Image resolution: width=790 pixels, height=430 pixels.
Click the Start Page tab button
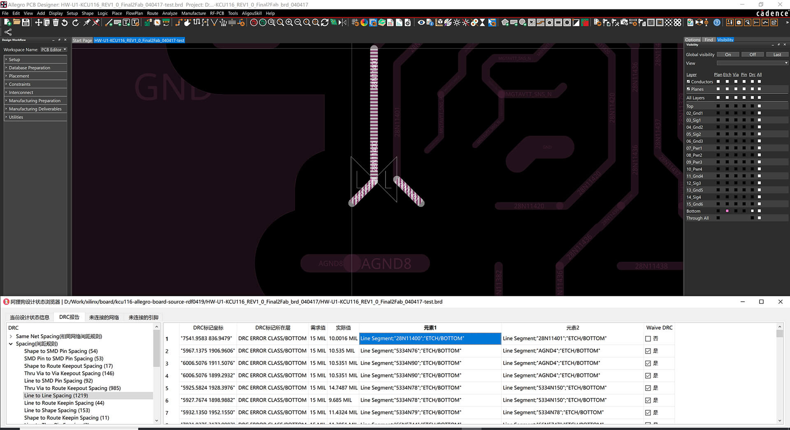tap(82, 40)
